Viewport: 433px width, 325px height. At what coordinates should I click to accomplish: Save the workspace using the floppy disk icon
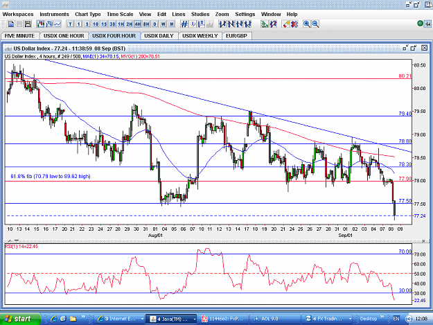28,24
